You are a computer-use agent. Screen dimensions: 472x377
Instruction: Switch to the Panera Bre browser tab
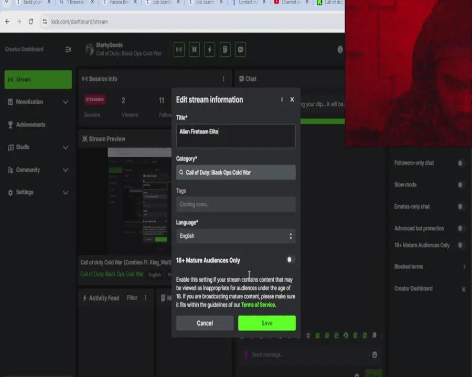[119, 2]
